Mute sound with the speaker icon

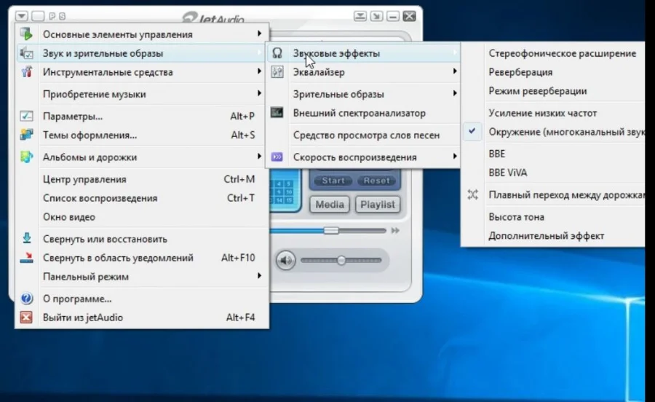coord(286,260)
